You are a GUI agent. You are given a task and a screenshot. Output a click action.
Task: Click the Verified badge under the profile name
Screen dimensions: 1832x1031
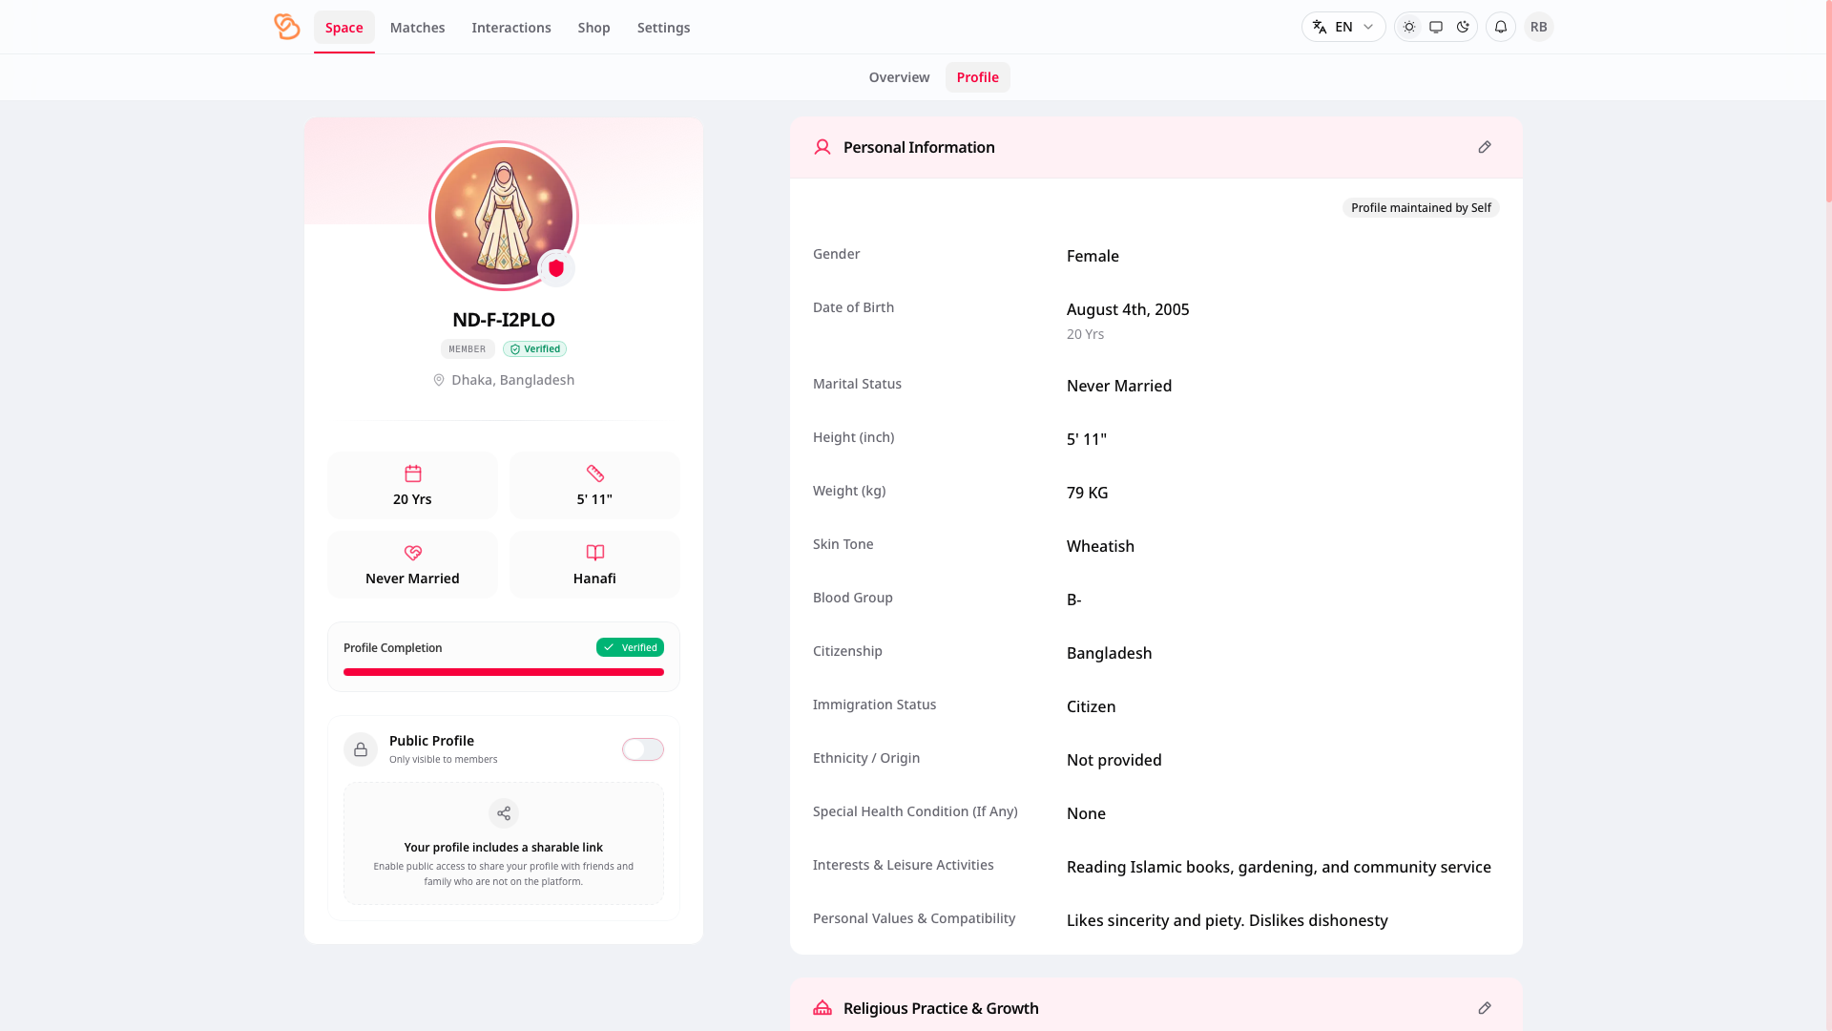coord(534,348)
